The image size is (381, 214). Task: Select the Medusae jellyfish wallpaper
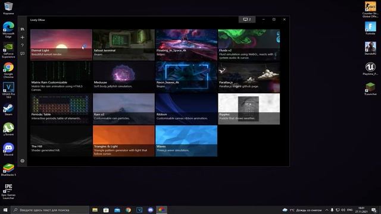point(124,77)
